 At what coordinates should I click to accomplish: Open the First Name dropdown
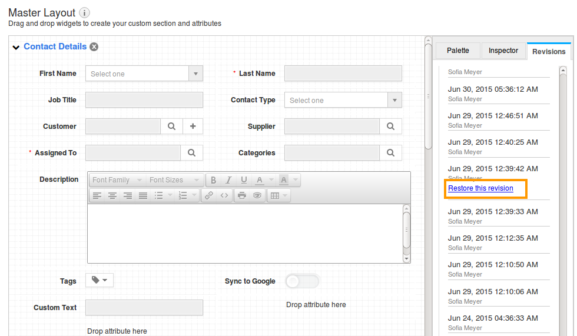pos(195,74)
